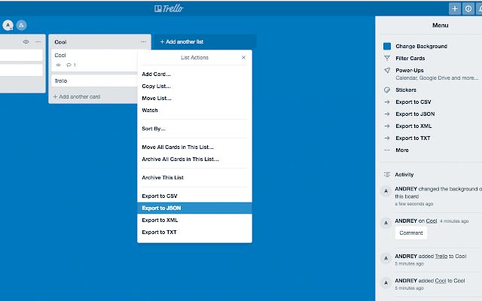
Task: Open Cool link in 'added Cool to Cool'
Action: [x=440, y=281]
